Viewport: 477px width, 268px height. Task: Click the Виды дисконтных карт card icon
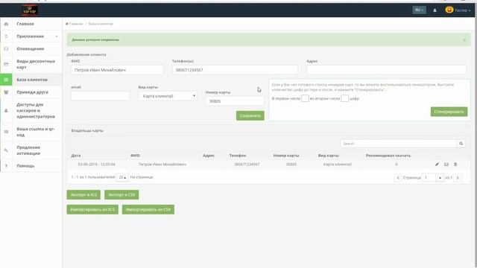tap(6, 64)
